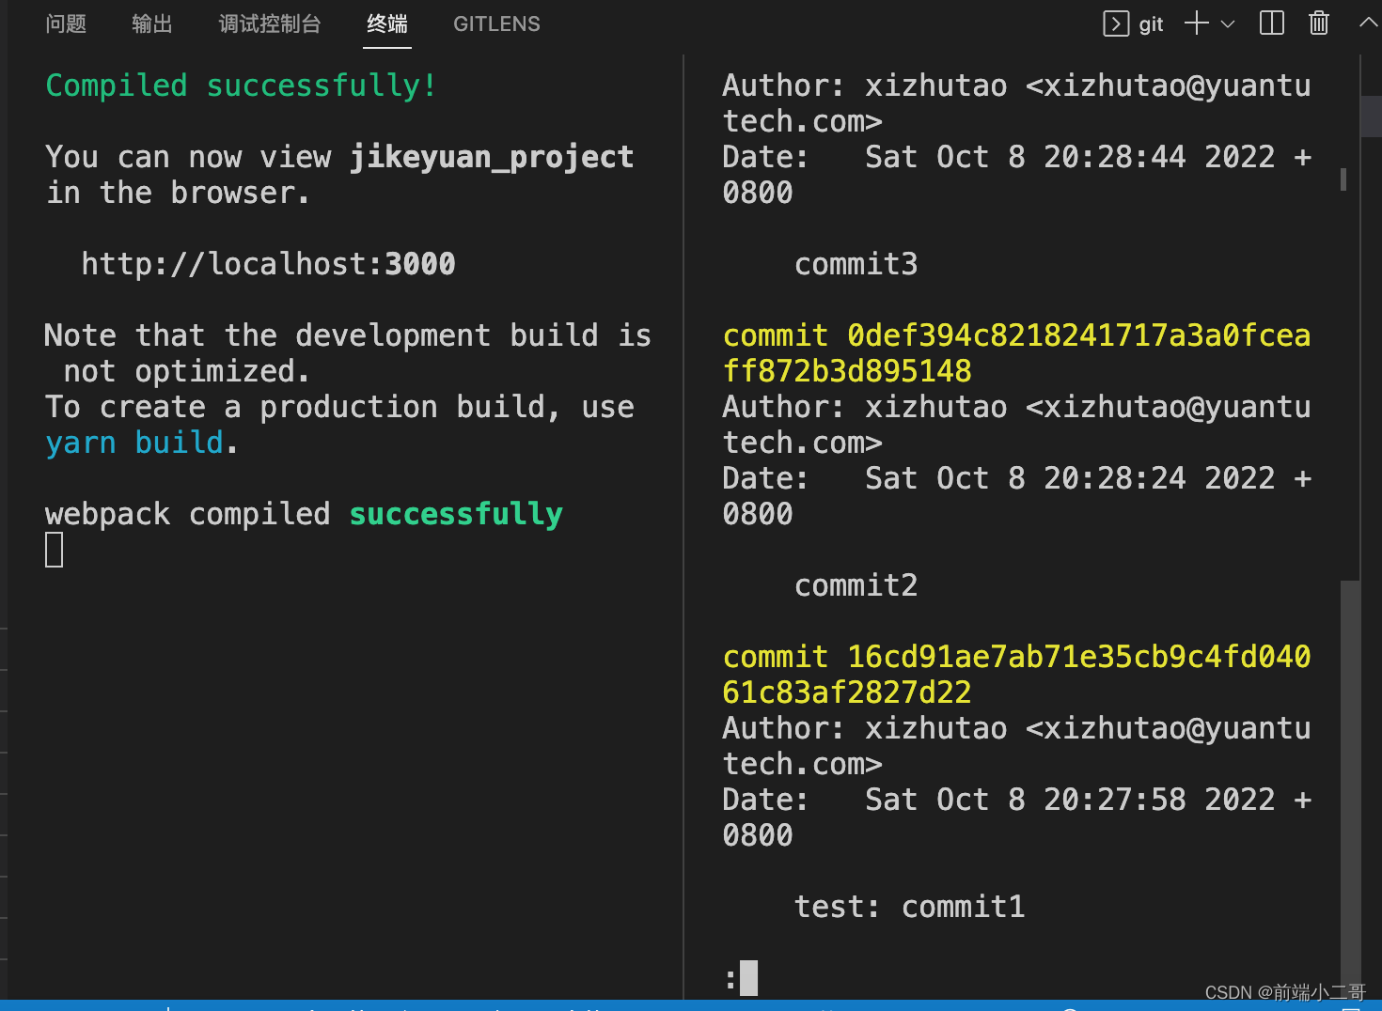
Task: Click the pager prompt cursor after colon
Action: [x=748, y=978]
